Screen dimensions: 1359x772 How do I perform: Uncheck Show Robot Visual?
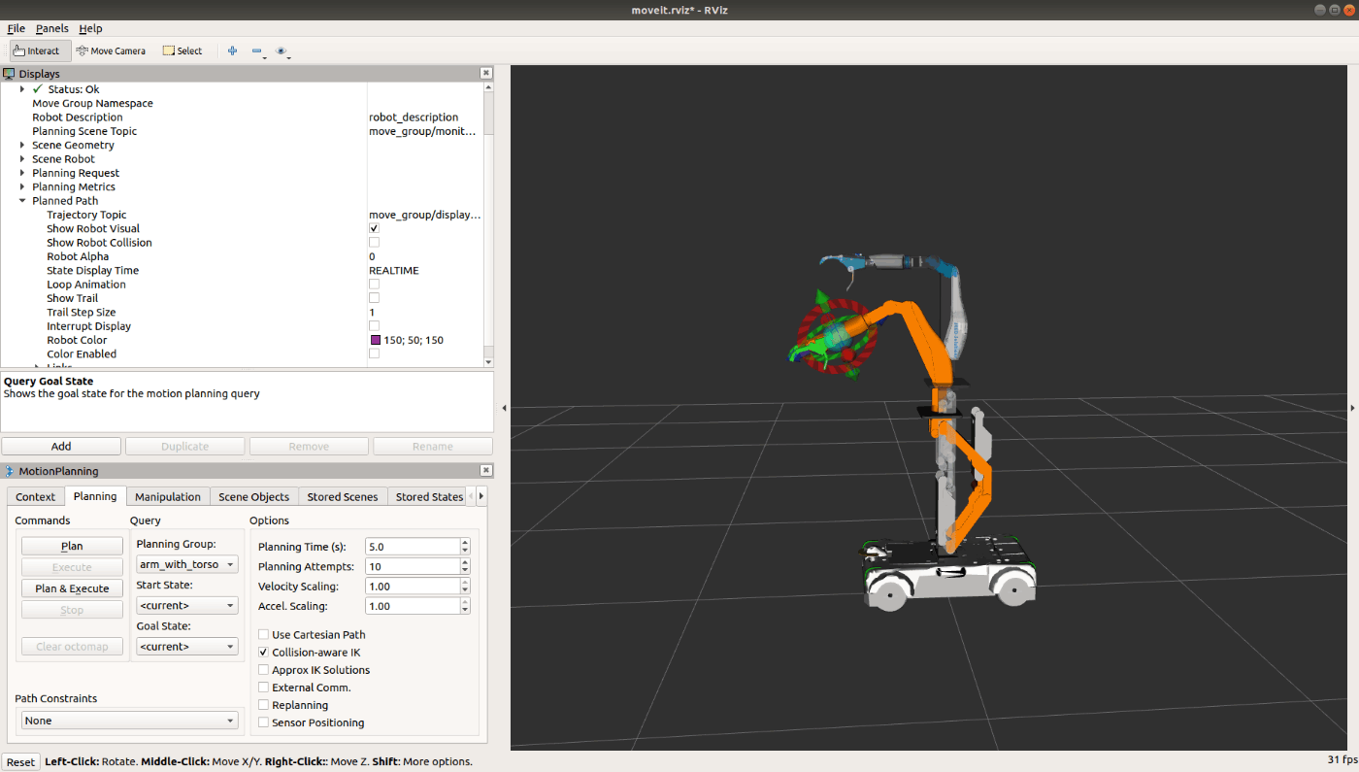[374, 228]
